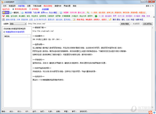The height and width of the screenshot is (114, 156).
Task: Select the 单开绑定或试用 radio button
Action: 13,9
